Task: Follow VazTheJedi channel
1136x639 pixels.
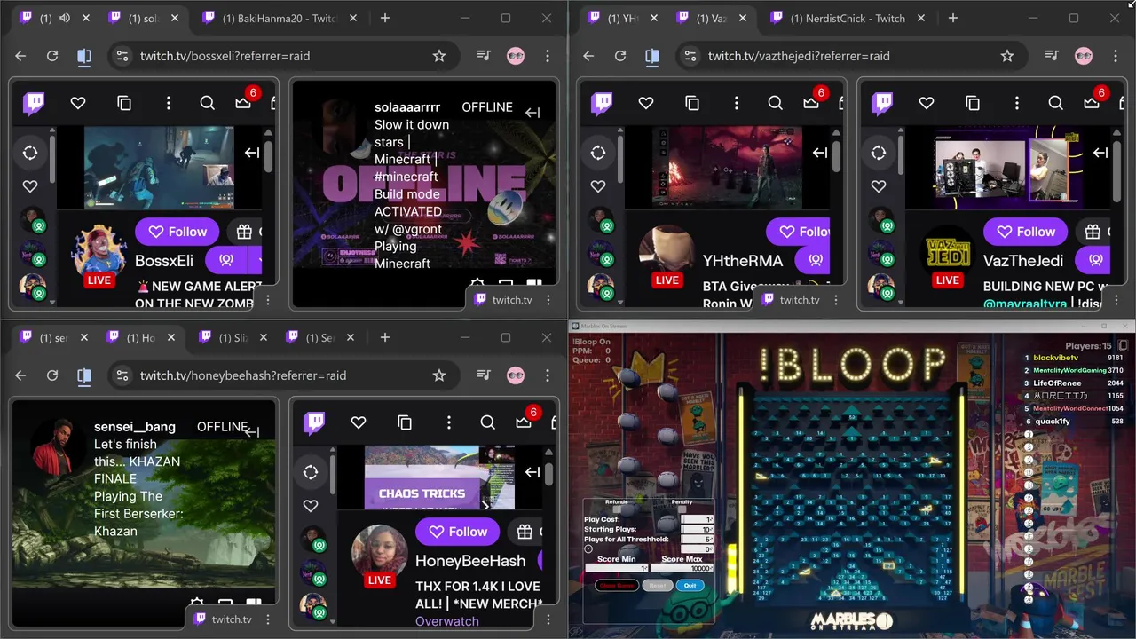Action: click(x=1026, y=232)
